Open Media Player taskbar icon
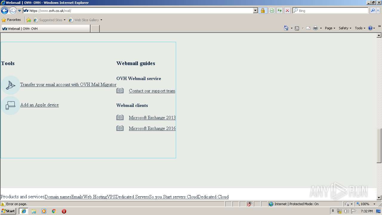The height and width of the screenshot is (215, 382). (x=44, y=211)
